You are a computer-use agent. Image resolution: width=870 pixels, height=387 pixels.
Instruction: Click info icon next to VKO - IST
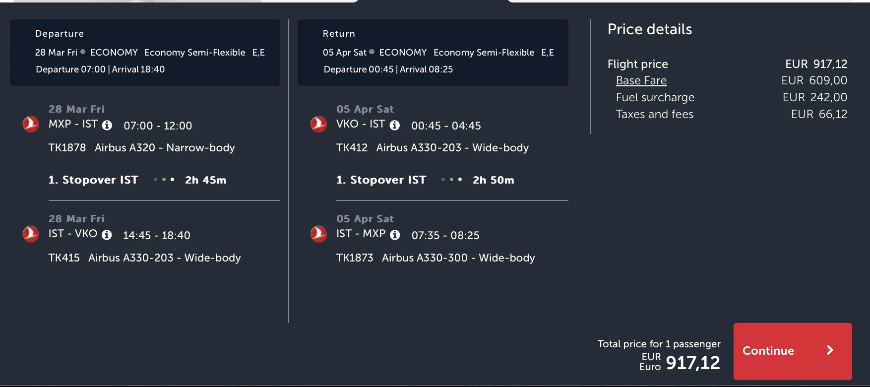[x=394, y=126]
